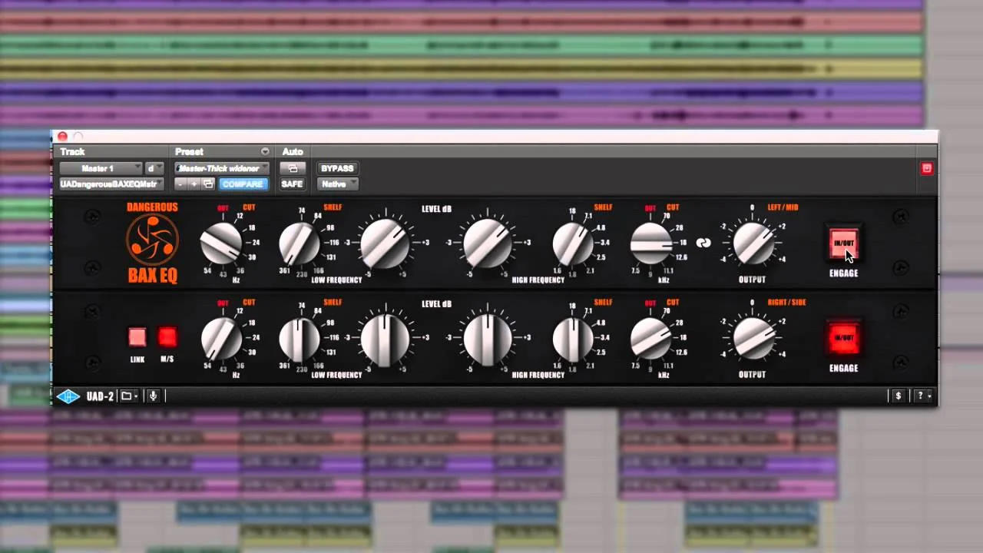
Task: Adjust the Right/Side OUTPUT knob
Action: [753, 338]
